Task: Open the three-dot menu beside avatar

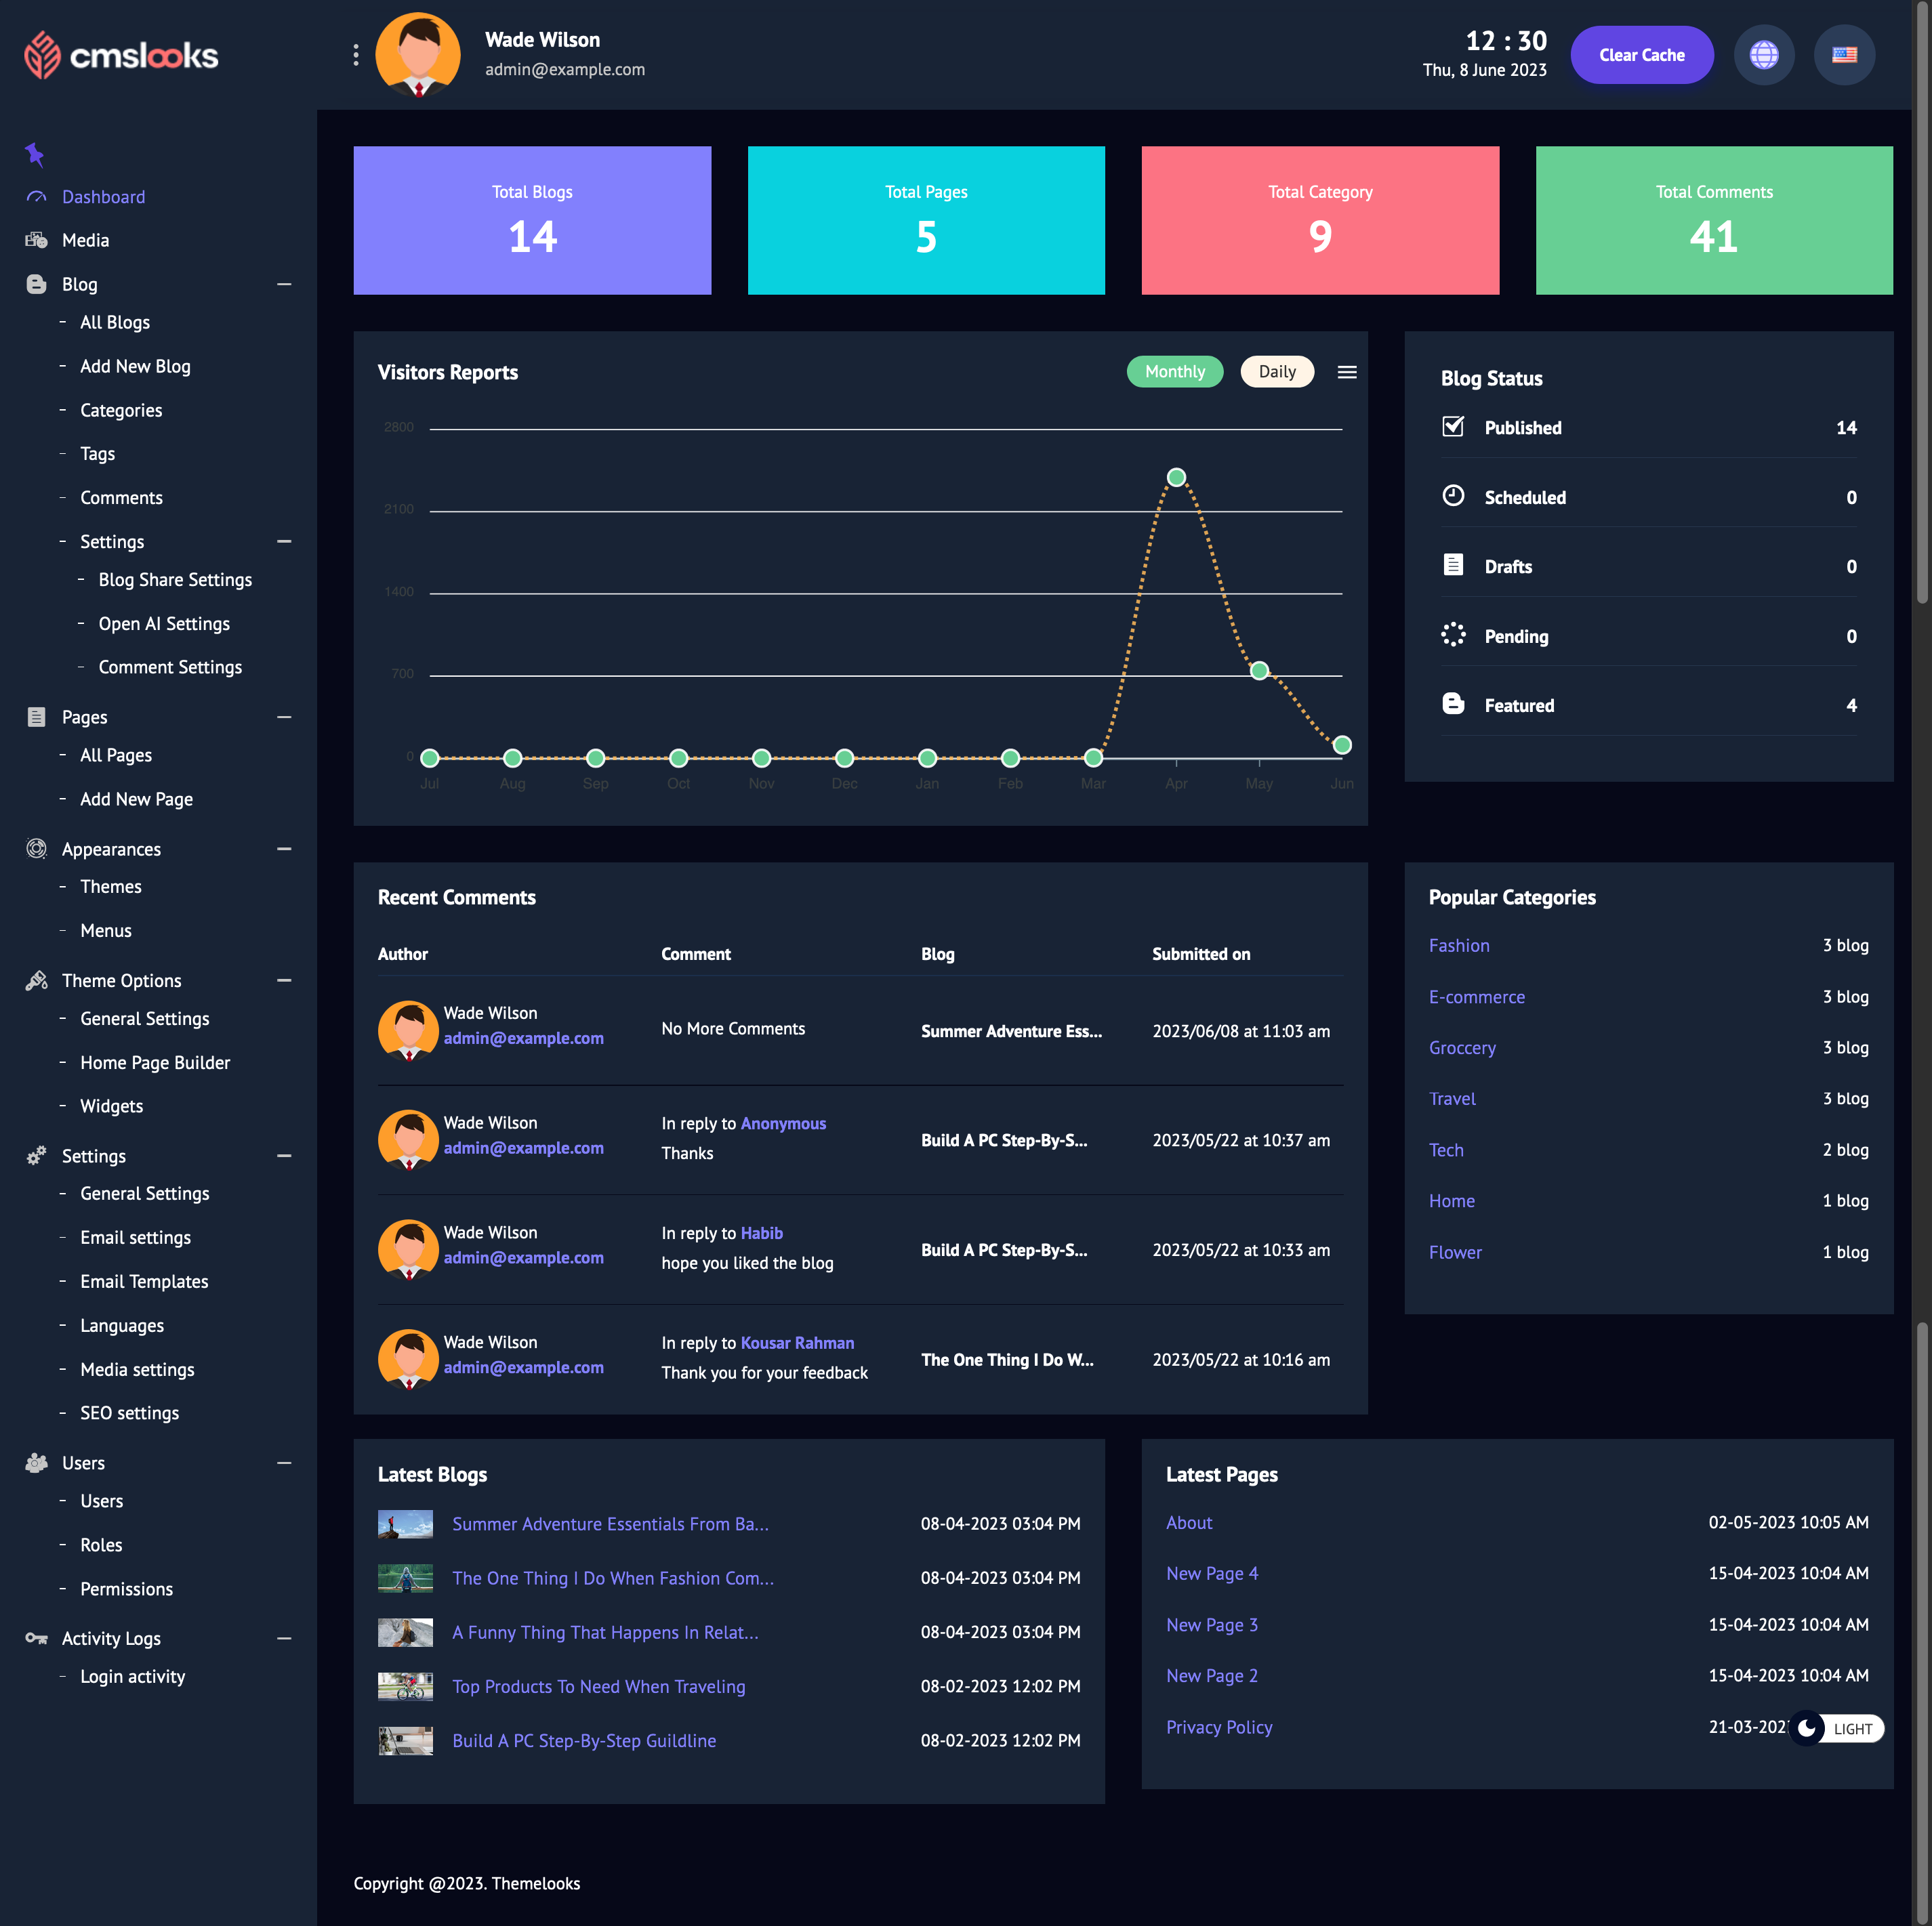Action: 356,55
